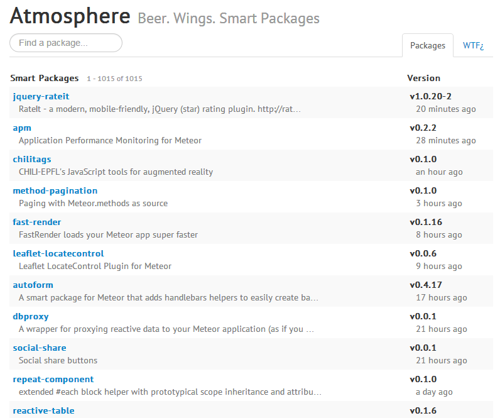
Task: Open the chilitags package link
Action: point(32,159)
